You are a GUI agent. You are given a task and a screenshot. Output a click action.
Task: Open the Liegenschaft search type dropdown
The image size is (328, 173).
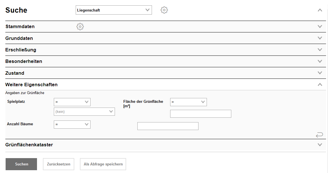[x=114, y=10]
